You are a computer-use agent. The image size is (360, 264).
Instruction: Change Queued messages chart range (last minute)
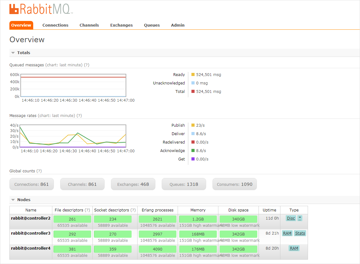pyautogui.click(x=64, y=65)
